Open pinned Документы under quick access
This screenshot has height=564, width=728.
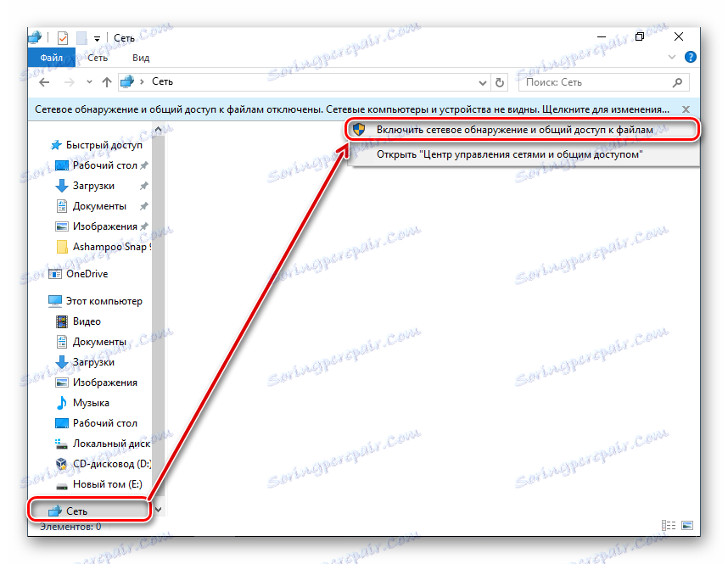coord(99,206)
